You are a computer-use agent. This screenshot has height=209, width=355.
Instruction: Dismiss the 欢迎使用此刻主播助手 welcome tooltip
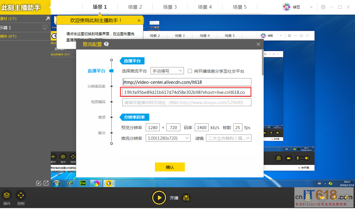pyautogui.click(x=139, y=20)
